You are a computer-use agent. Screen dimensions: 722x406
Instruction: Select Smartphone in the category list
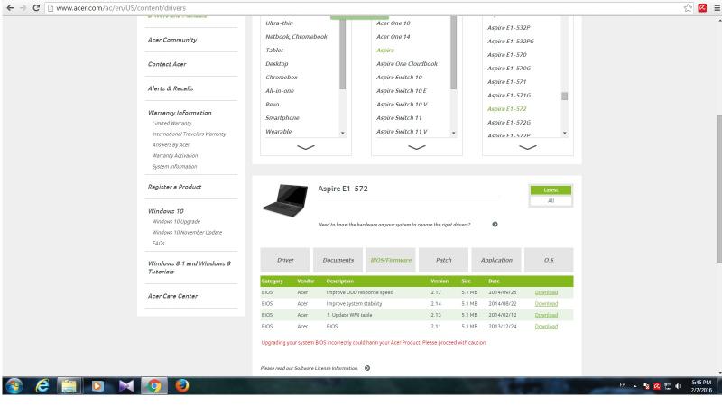pos(282,118)
